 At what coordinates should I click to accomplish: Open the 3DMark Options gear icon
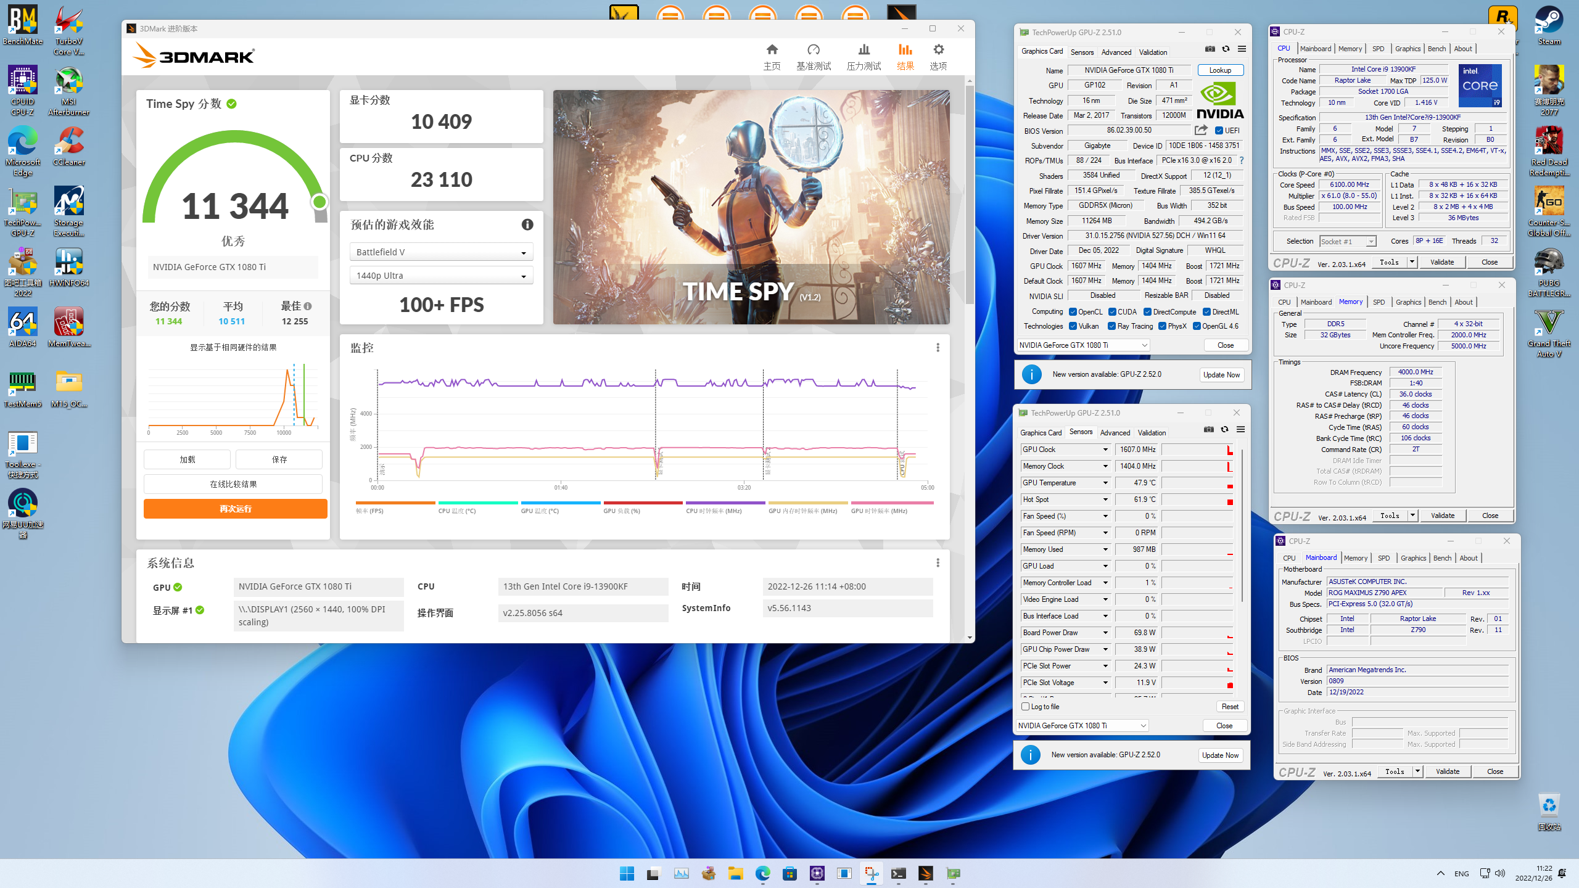pyautogui.click(x=938, y=50)
